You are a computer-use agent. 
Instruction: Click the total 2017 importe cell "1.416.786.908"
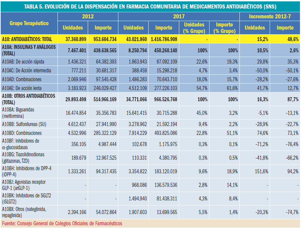[x=164, y=39]
